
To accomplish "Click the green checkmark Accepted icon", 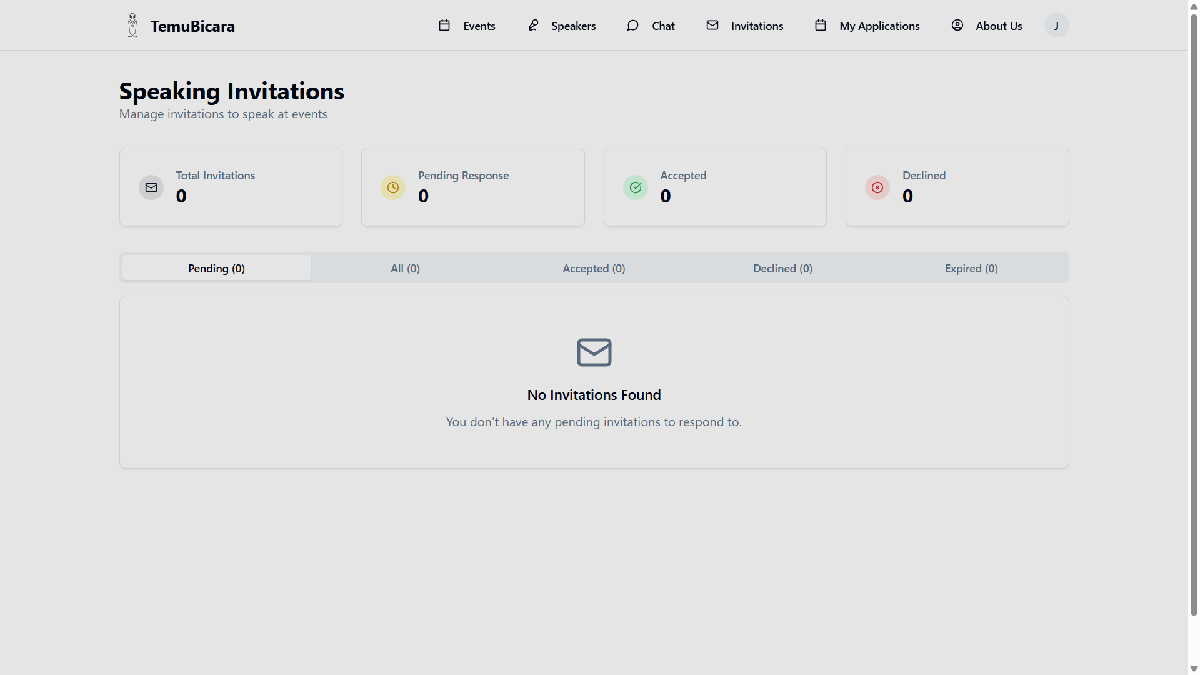I will tap(636, 187).
